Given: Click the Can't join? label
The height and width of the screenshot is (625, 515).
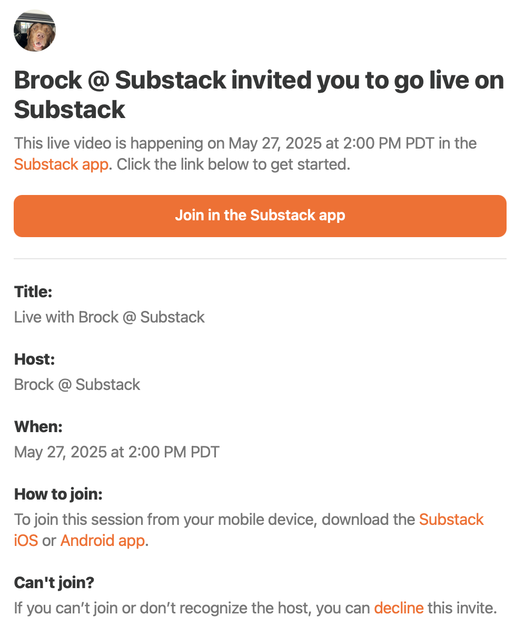Looking at the screenshot, I should coord(54,583).
